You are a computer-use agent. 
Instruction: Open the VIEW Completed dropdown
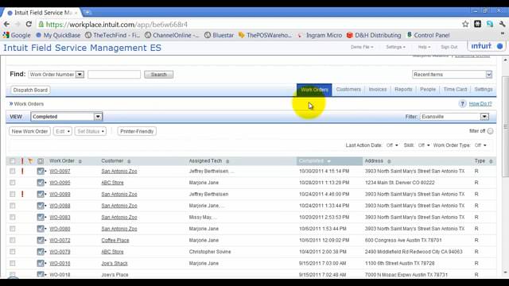pos(67,117)
